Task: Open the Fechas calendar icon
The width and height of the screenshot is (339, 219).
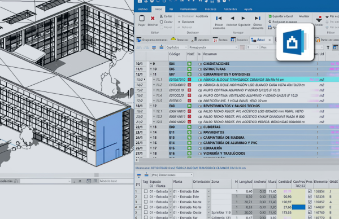Action: pyautogui.click(x=215, y=40)
